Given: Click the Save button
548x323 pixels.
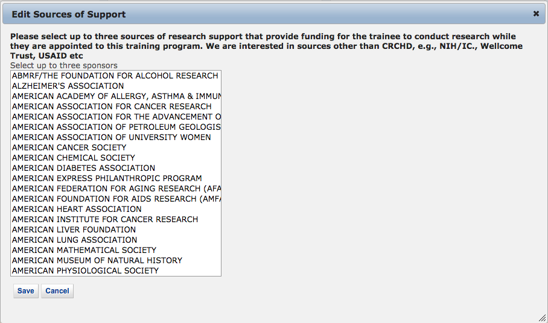Looking at the screenshot, I should 26,291.
